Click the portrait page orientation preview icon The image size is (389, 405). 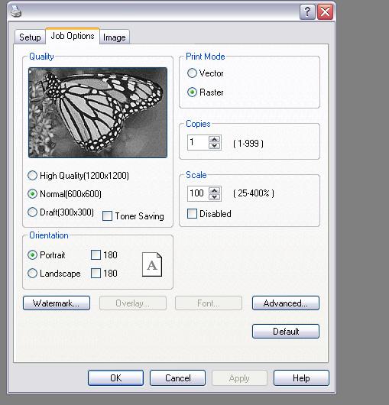point(152,264)
